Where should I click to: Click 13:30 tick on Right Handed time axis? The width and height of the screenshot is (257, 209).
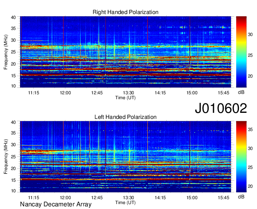pos(128,93)
